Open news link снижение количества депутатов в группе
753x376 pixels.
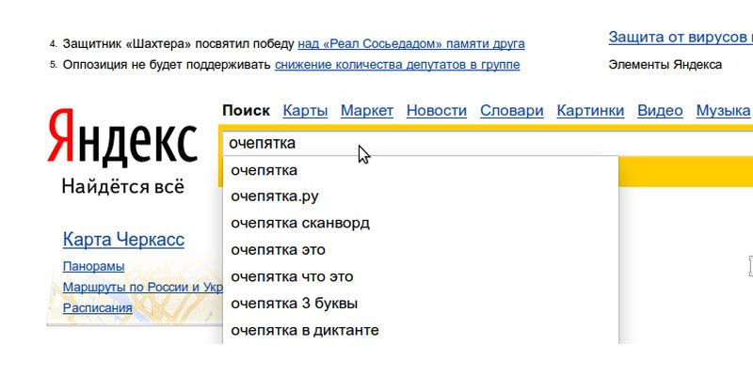click(x=397, y=64)
